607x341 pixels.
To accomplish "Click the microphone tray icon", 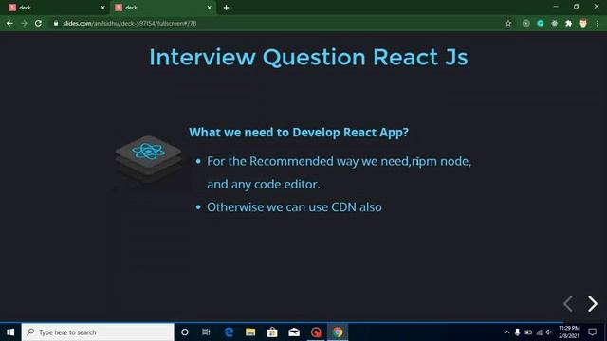I will tap(517, 332).
